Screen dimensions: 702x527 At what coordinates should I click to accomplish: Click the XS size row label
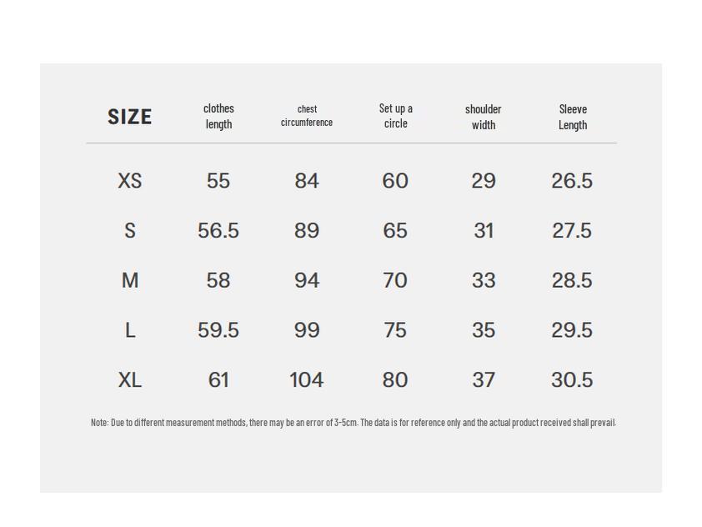point(130,181)
